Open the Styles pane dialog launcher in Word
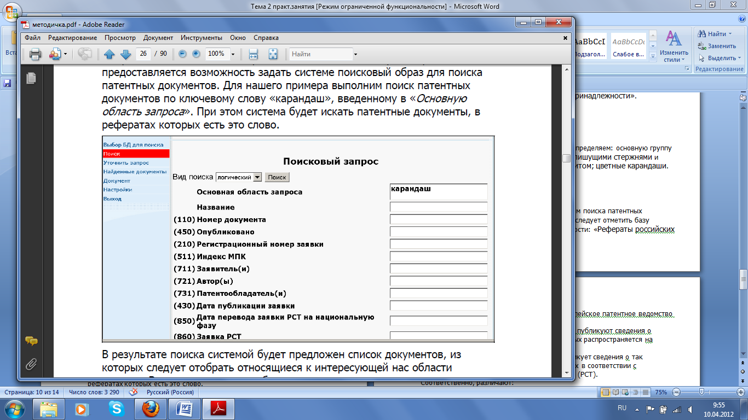 pyautogui.click(x=687, y=69)
